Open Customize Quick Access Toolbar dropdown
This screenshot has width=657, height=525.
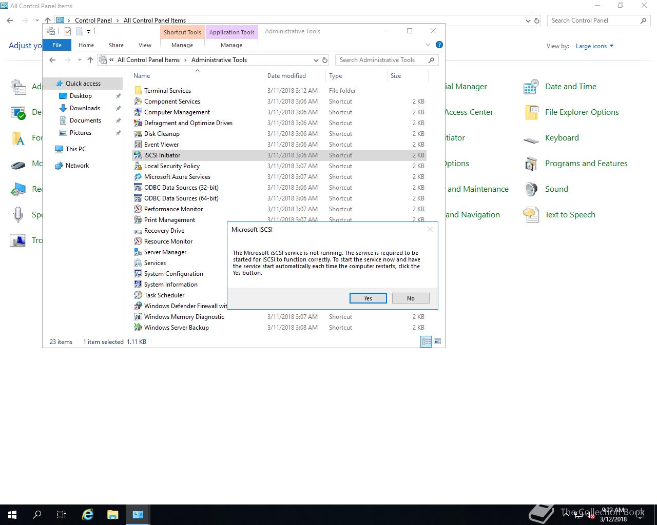(x=88, y=31)
